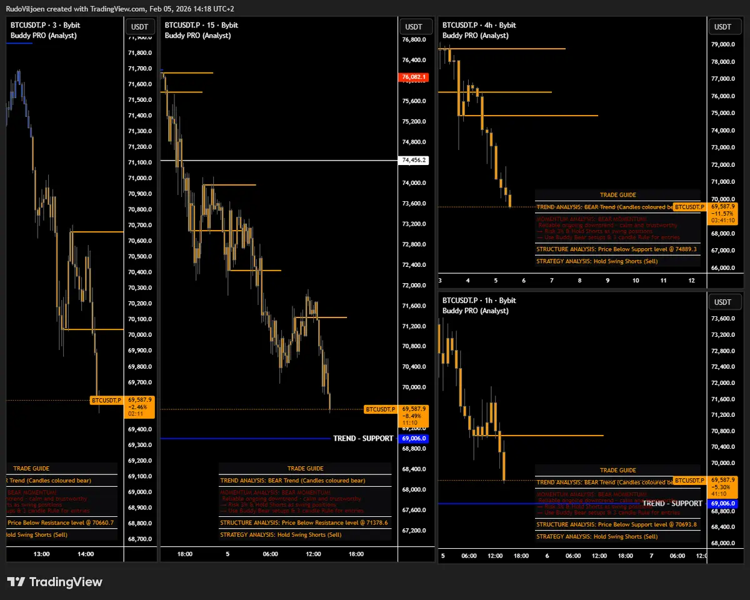This screenshot has height=600, width=750.
Task: Click date 7 on 4h chart time axis
Action: pos(552,281)
